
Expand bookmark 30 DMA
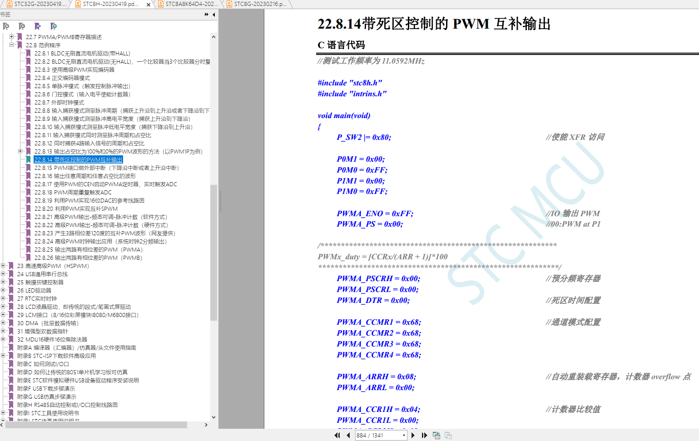pos(3,323)
